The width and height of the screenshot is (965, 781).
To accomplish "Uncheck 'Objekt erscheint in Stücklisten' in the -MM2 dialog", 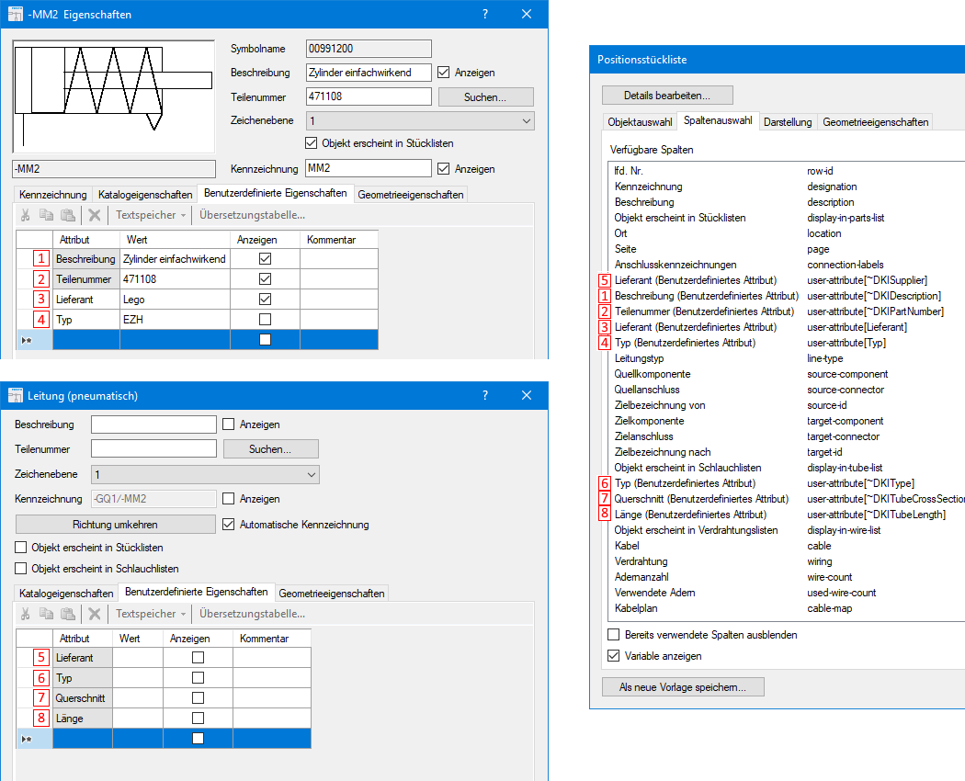I will click(311, 143).
